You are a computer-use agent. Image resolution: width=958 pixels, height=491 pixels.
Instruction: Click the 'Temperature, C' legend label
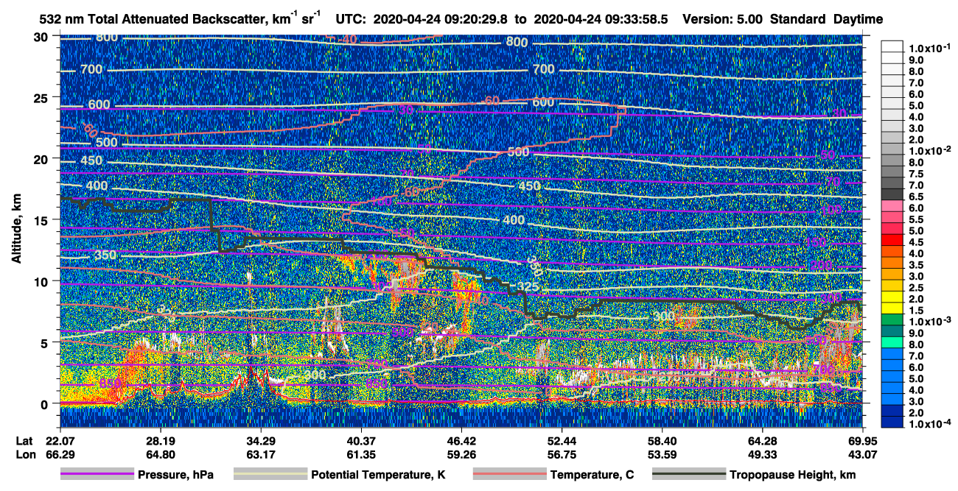592,476
